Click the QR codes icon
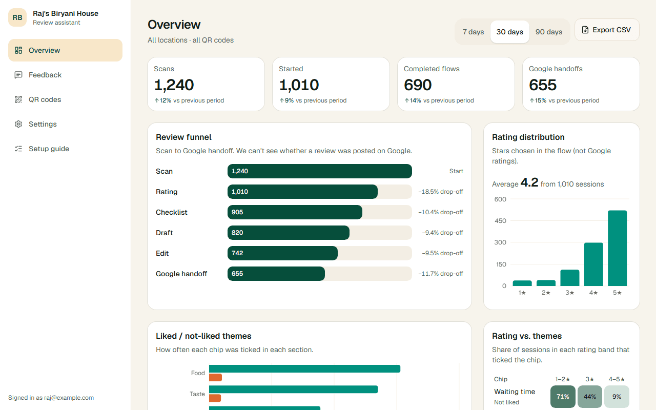The height and width of the screenshot is (410, 656). pyautogui.click(x=18, y=99)
